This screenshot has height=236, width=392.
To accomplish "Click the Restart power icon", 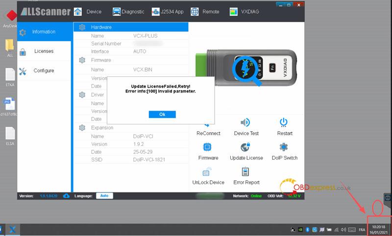I will point(284,122).
